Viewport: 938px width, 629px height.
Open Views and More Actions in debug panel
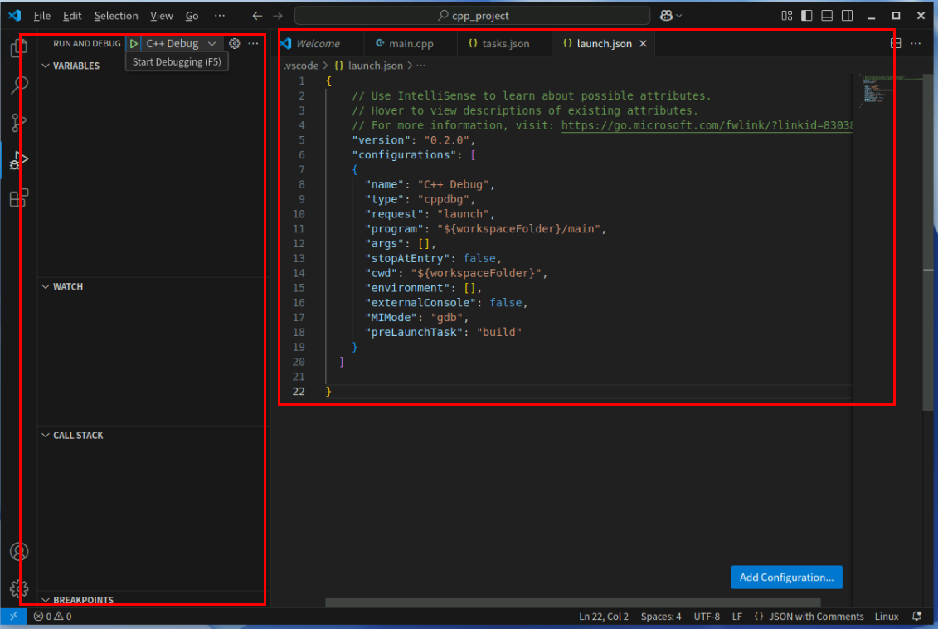[x=254, y=44]
